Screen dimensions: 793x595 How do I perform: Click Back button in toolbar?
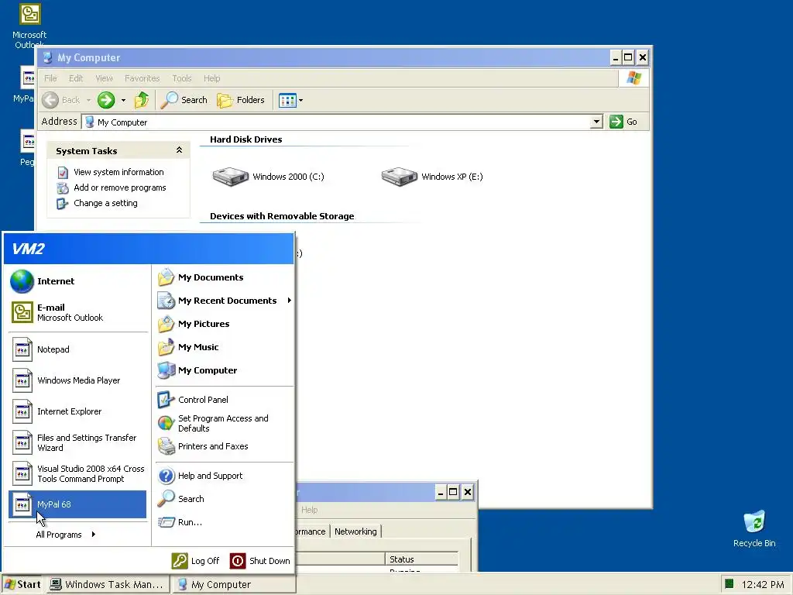60,100
